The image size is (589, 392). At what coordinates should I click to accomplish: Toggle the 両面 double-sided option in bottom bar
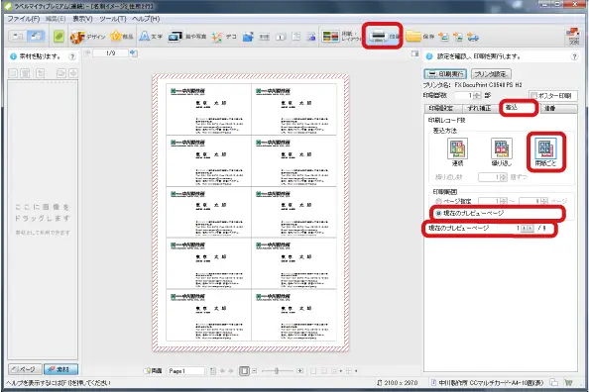click(154, 371)
